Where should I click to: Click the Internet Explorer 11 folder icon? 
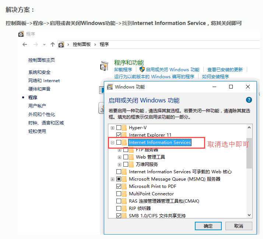(x=124, y=135)
